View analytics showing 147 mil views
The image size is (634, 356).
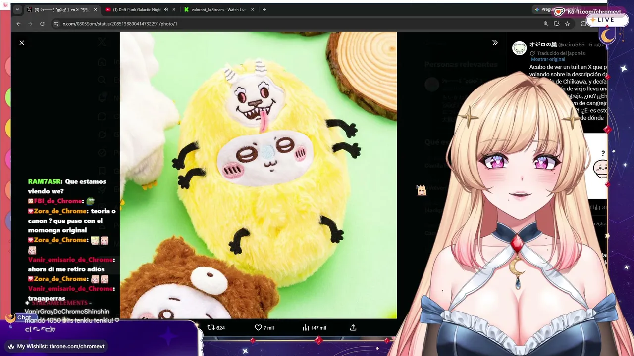pyautogui.click(x=314, y=328)
